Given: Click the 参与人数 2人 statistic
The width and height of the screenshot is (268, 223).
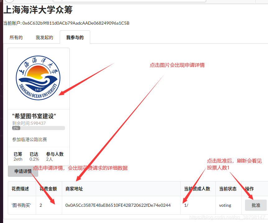Looking at the screenshot, I should pos(55,157).
